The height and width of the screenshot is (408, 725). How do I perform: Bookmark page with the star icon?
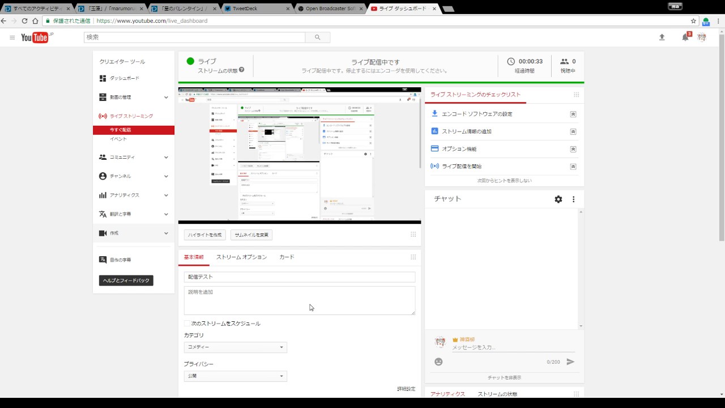pyautogui.click(x=693, y=21)
